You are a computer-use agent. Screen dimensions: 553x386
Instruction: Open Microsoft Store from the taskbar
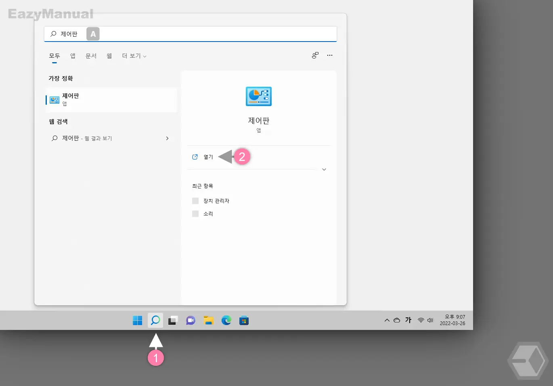coord(244,320)
